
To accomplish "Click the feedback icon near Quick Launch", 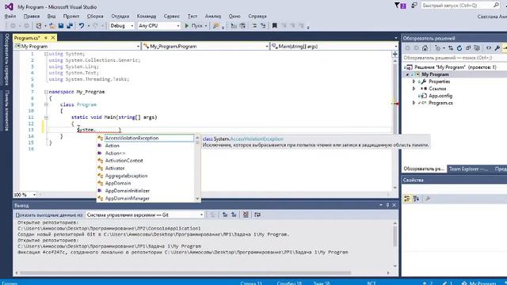I will [414, 6].
